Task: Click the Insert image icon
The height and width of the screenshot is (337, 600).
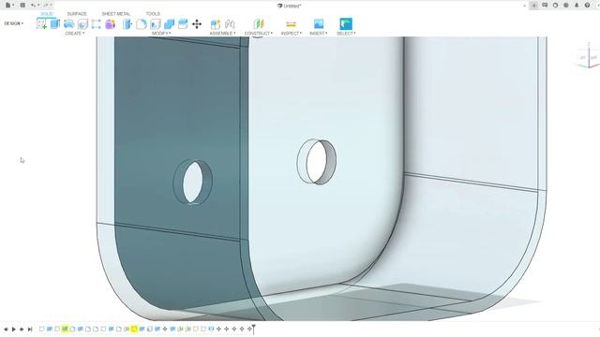Action: pyautogui.click(x=319, y=24)
